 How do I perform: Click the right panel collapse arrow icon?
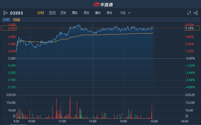pyautogui.click(x=196, y=13)
